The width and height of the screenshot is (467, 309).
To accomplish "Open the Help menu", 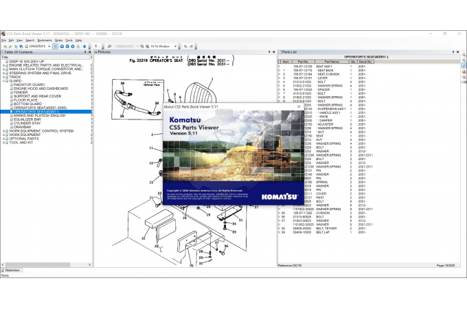I will click(78, 41).
